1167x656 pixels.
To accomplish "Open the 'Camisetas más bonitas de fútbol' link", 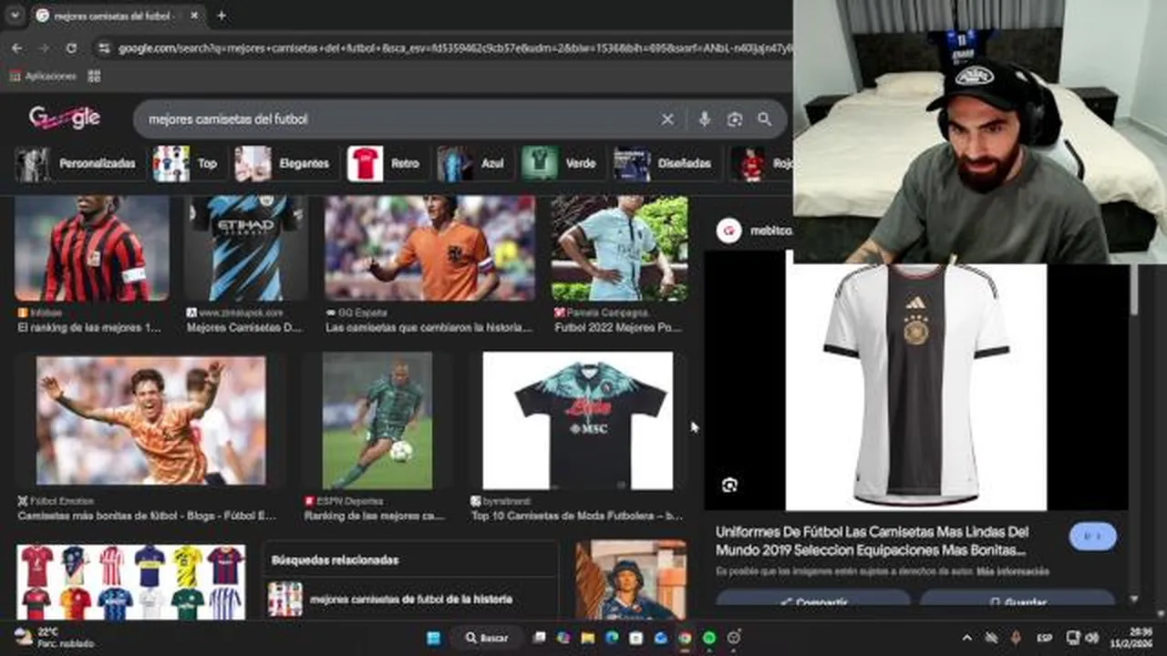I will tap(147, 516).
